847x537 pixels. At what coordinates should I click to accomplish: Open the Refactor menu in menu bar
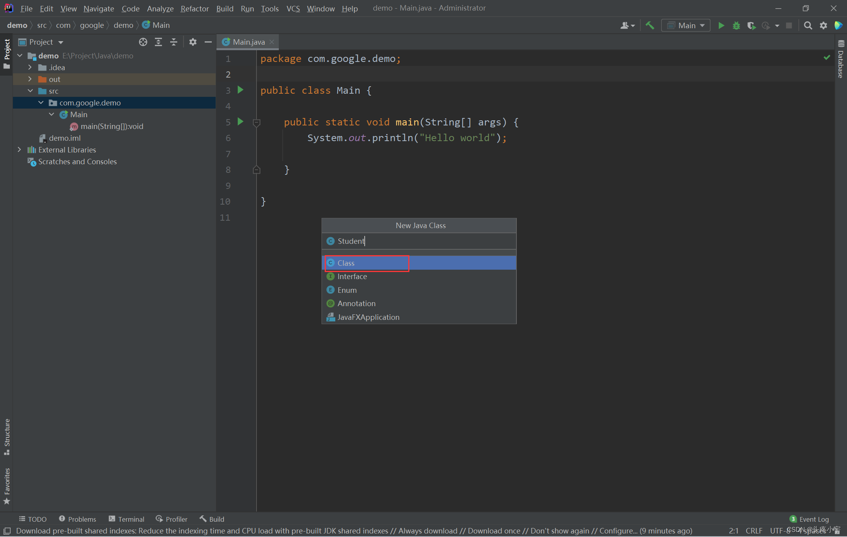point(194,8)
